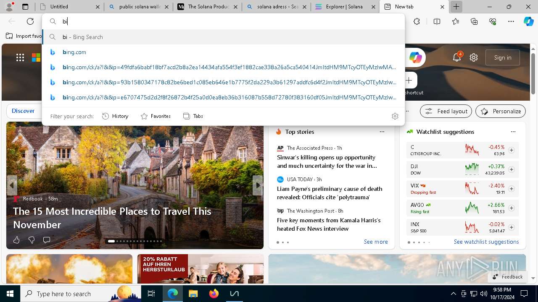Add AVGO to watchlist plus
Viewport: 538px width, 302px height.
point(512,208)
